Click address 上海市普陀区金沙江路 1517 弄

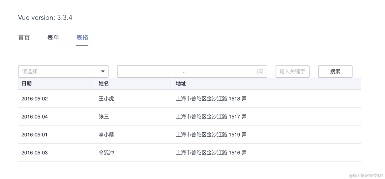(211, 117)
